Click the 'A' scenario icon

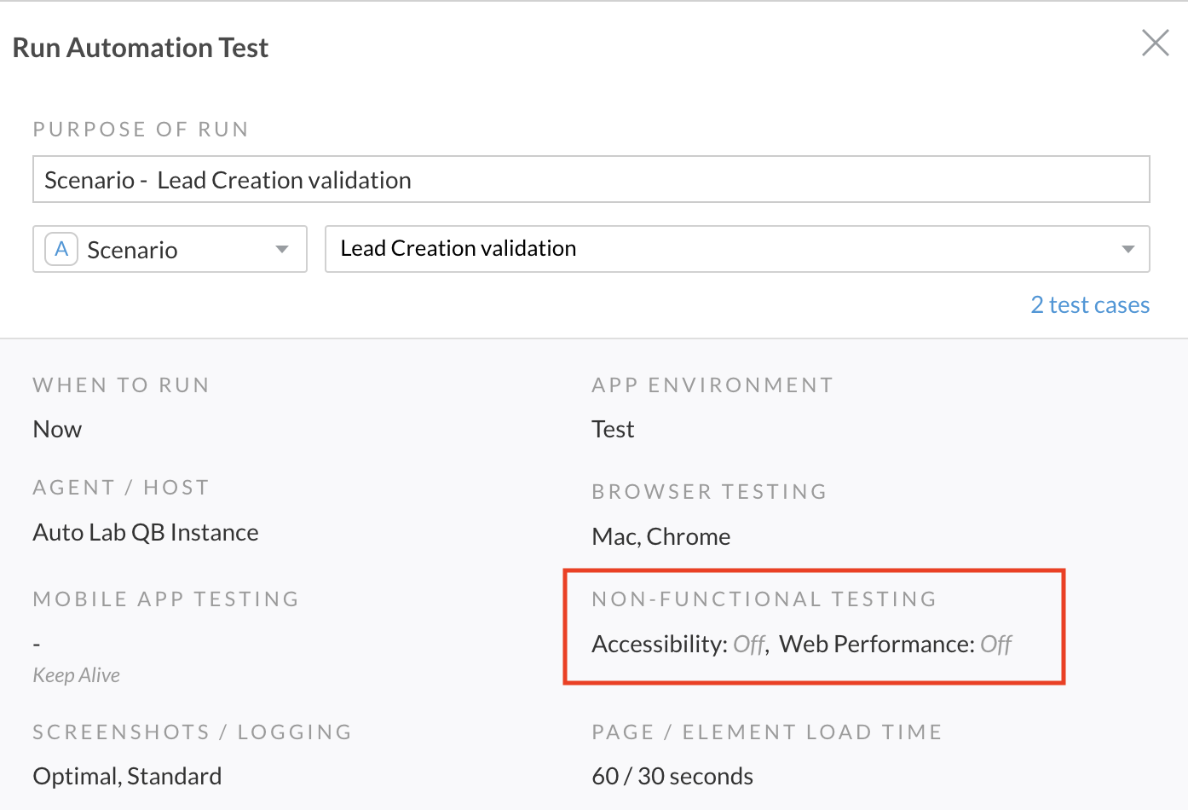(x=61, y=249)
